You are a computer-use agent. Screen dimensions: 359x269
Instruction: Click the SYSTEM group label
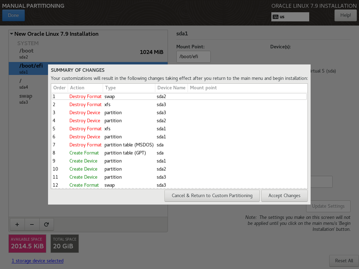[x=28, y=43]
